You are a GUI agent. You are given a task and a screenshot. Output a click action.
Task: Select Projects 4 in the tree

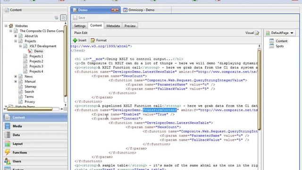pos(36,71)
